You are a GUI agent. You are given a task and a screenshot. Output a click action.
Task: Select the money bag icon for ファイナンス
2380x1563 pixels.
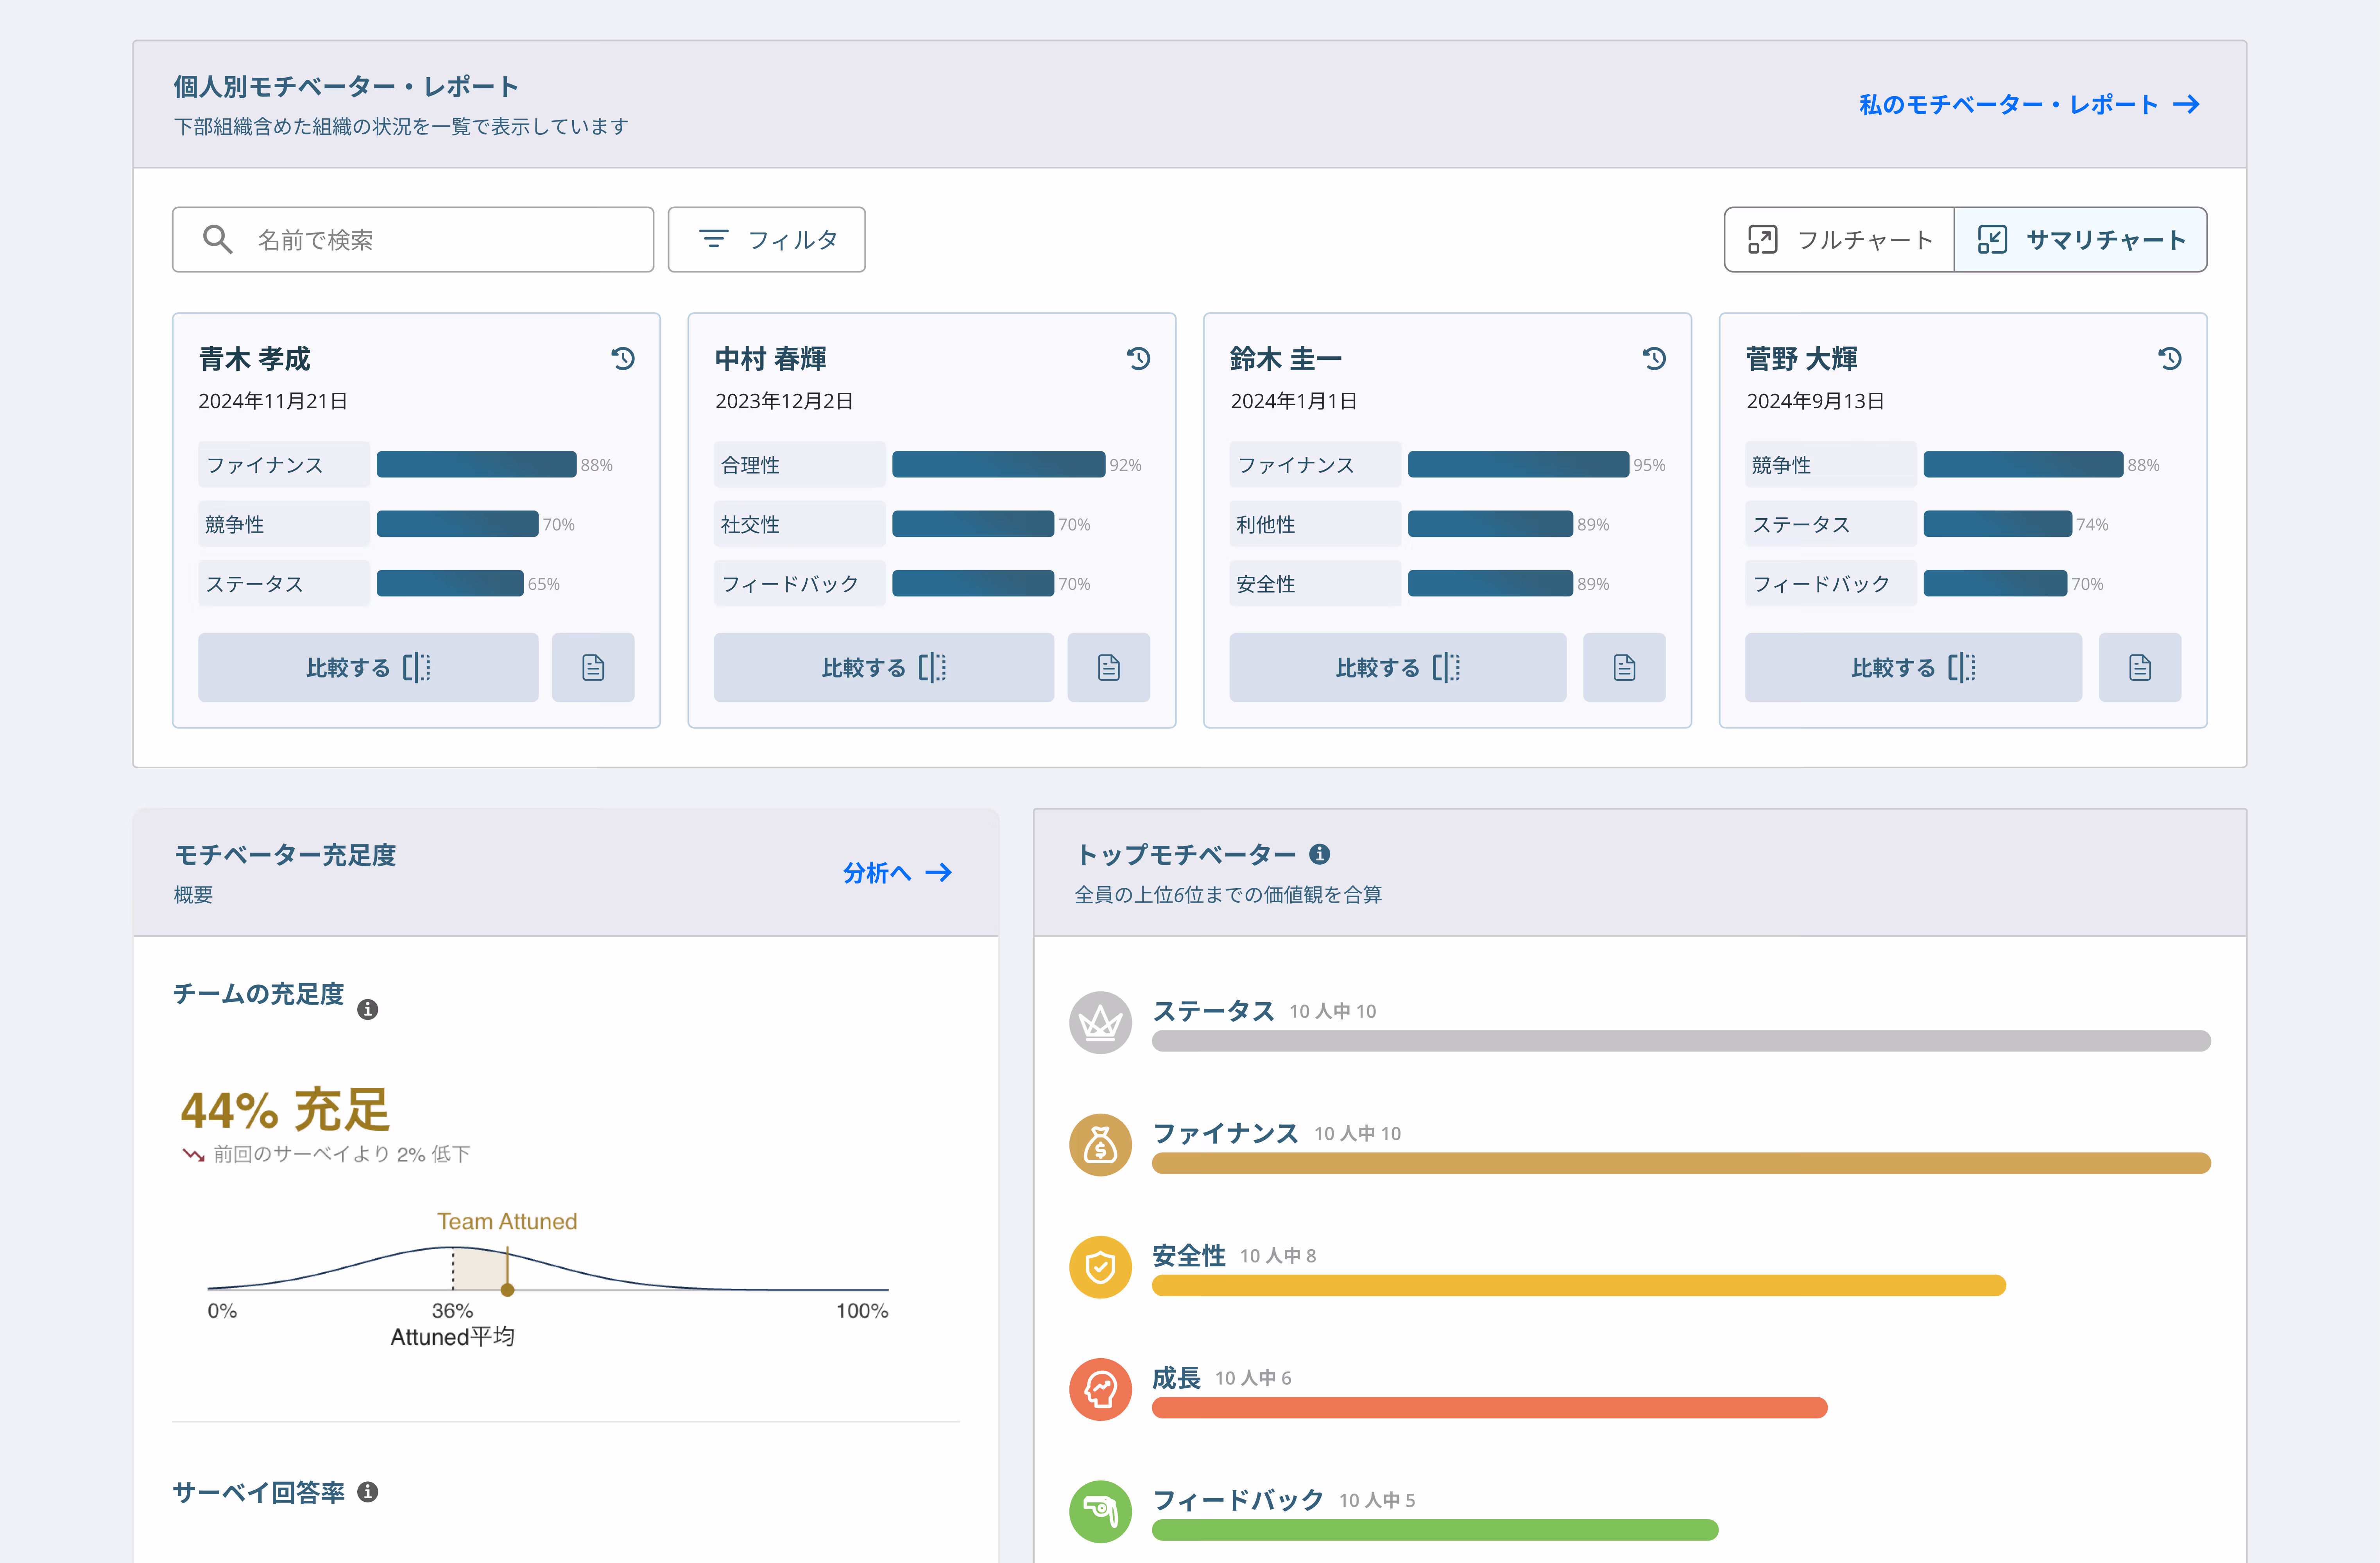pyautogui.click(x=1100, y=1145)
